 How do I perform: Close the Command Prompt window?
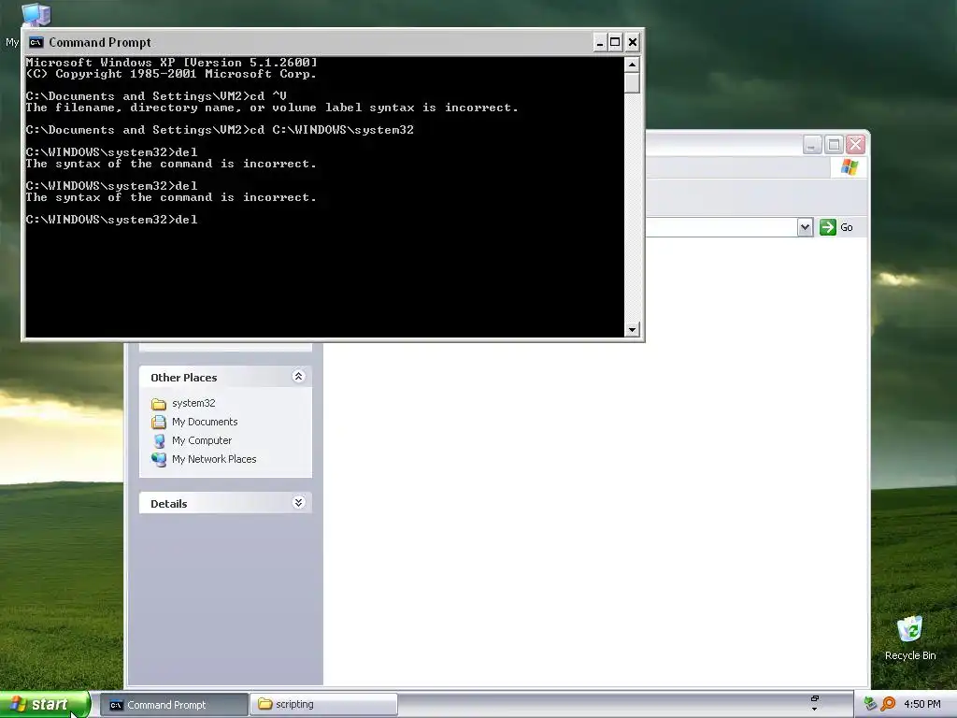point(633,42)
